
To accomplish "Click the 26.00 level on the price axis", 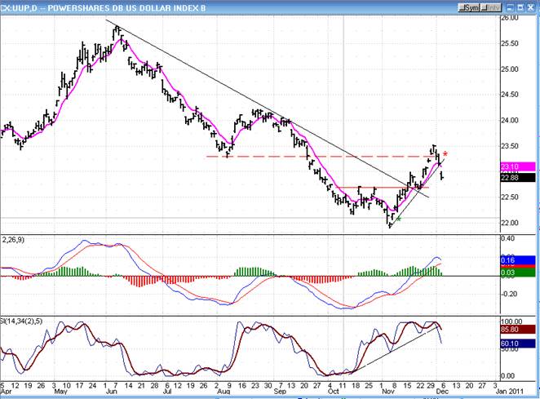I will click(x=525, y=18).
